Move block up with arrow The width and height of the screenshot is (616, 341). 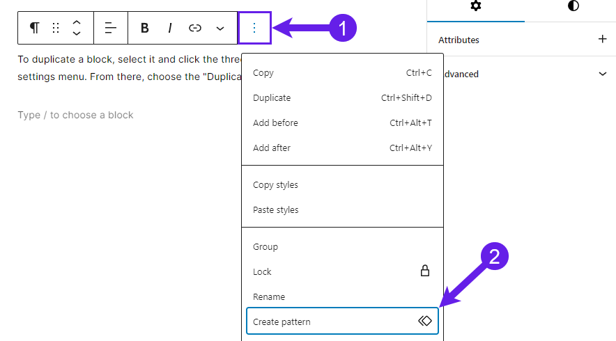(77, 23)
